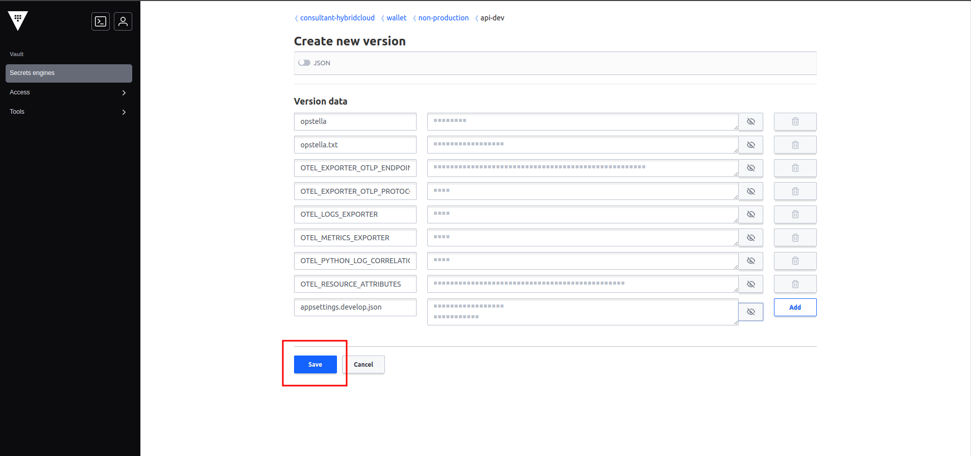Screen dimensions: 971x456
Task: Cancel creating new version
Action: [363, 364]
